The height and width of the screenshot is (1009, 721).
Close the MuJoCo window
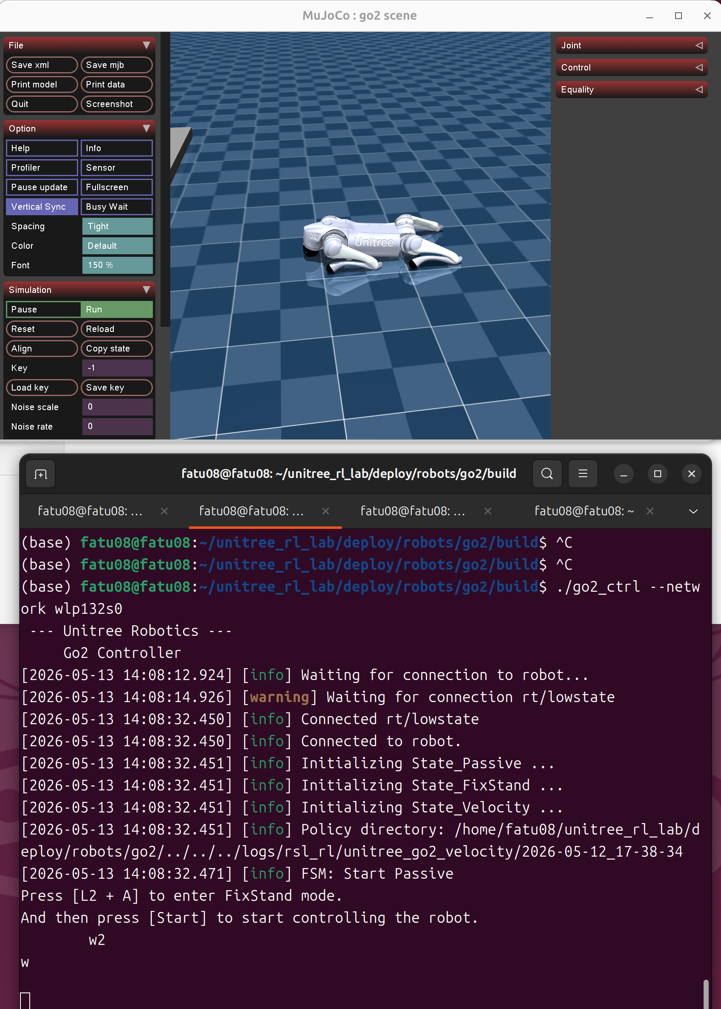[707, 16]
